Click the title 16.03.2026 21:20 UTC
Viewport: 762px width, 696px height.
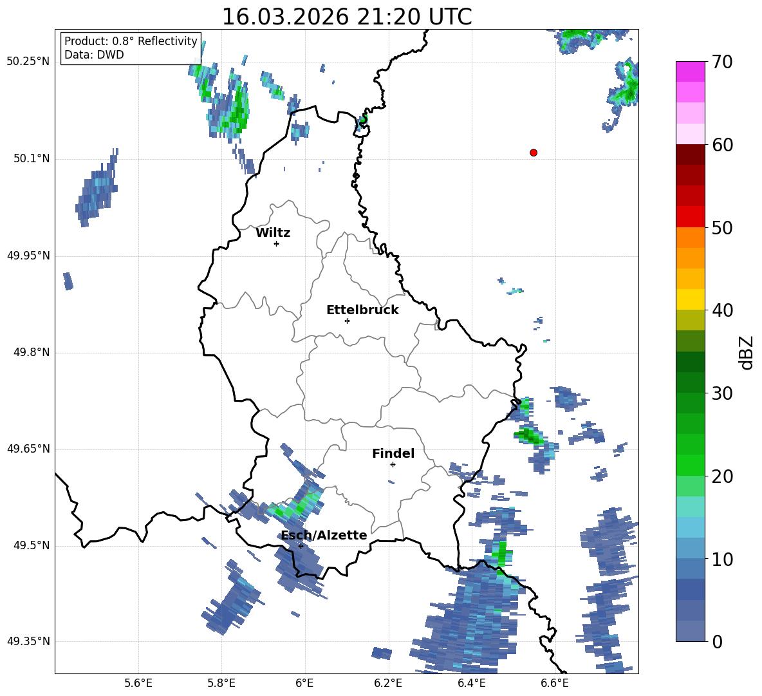[347, 17]
